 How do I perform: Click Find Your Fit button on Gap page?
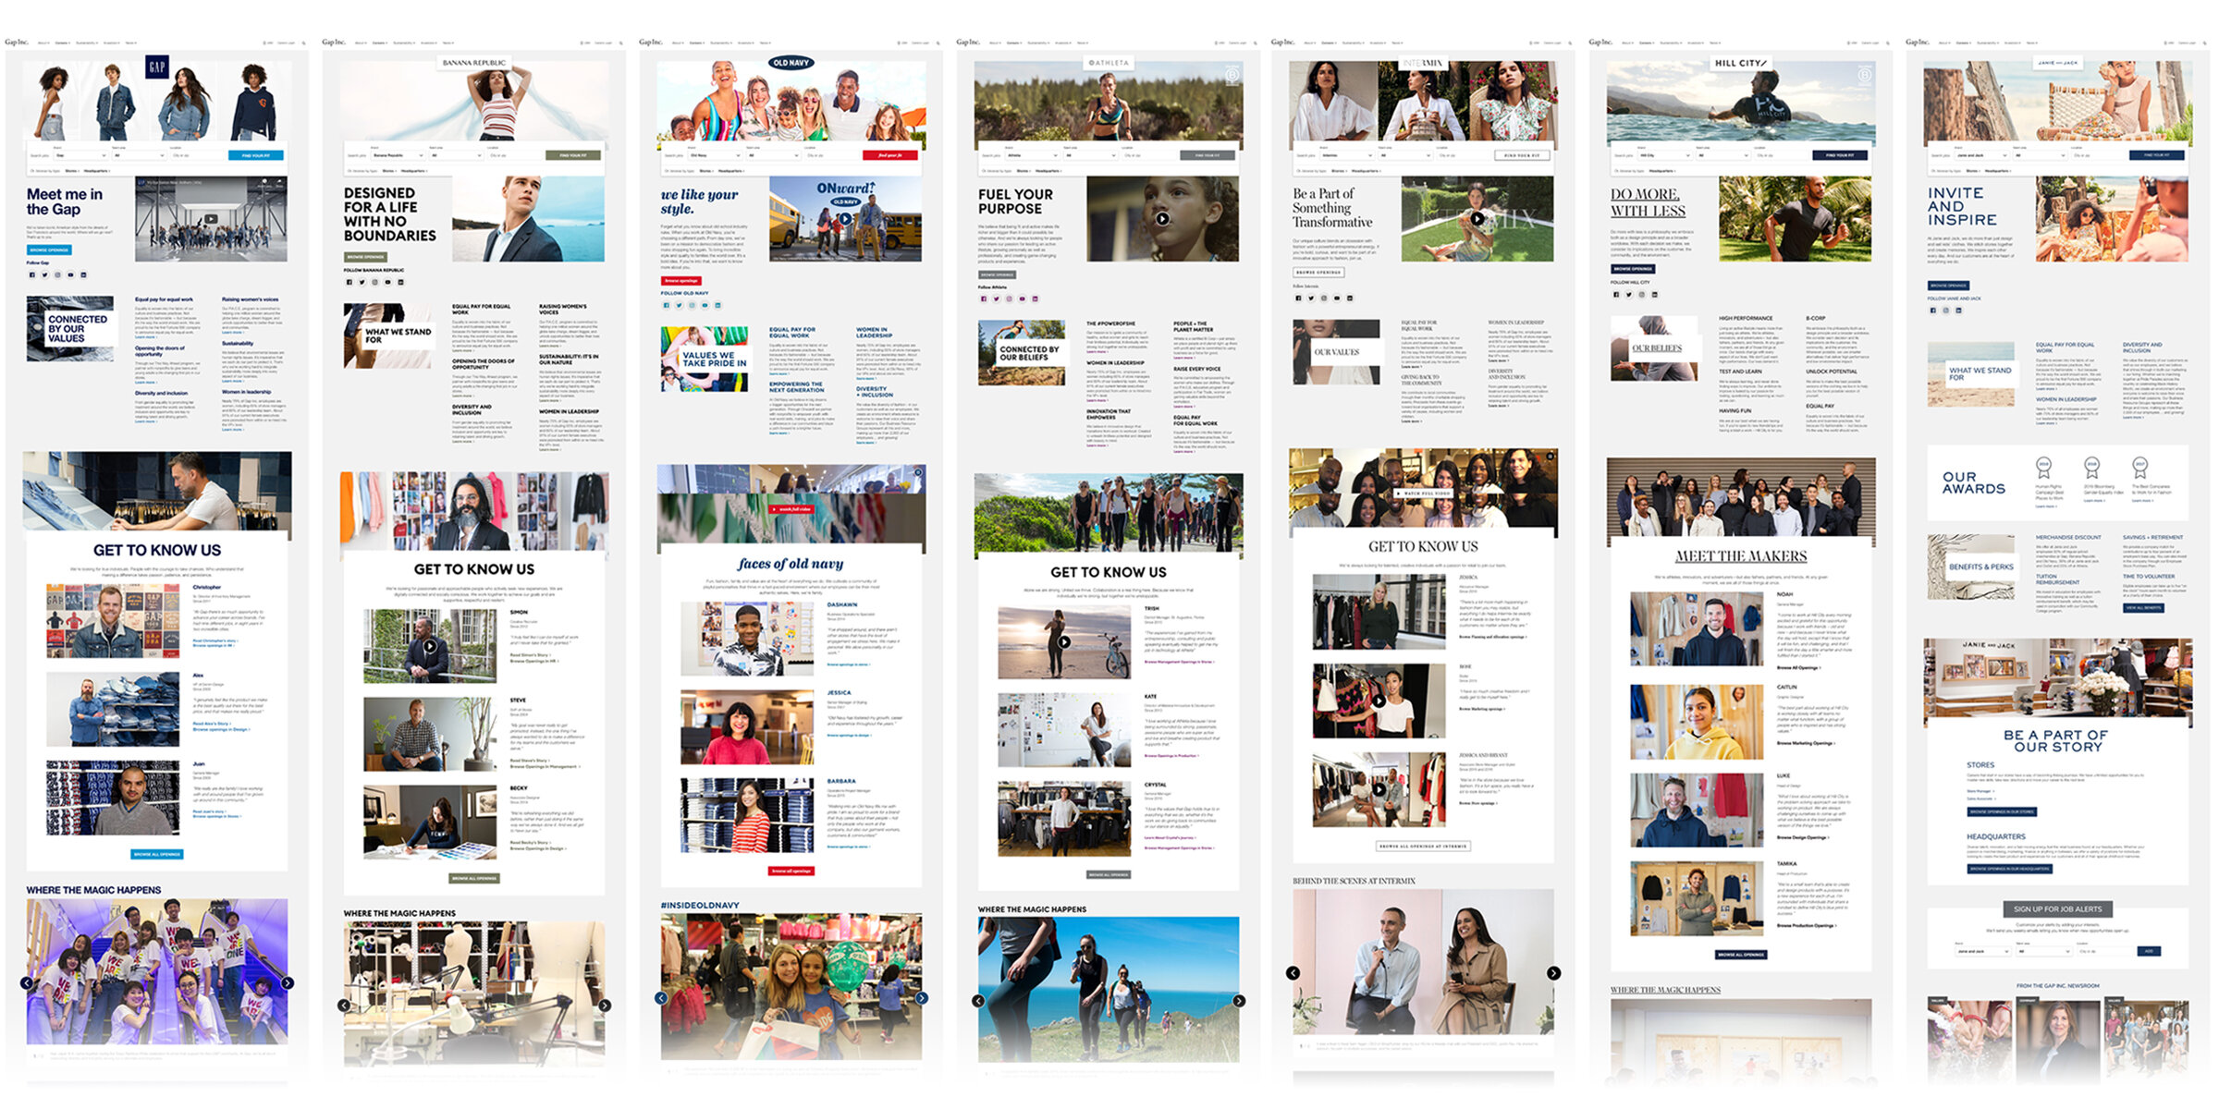[x=256, y=155]
